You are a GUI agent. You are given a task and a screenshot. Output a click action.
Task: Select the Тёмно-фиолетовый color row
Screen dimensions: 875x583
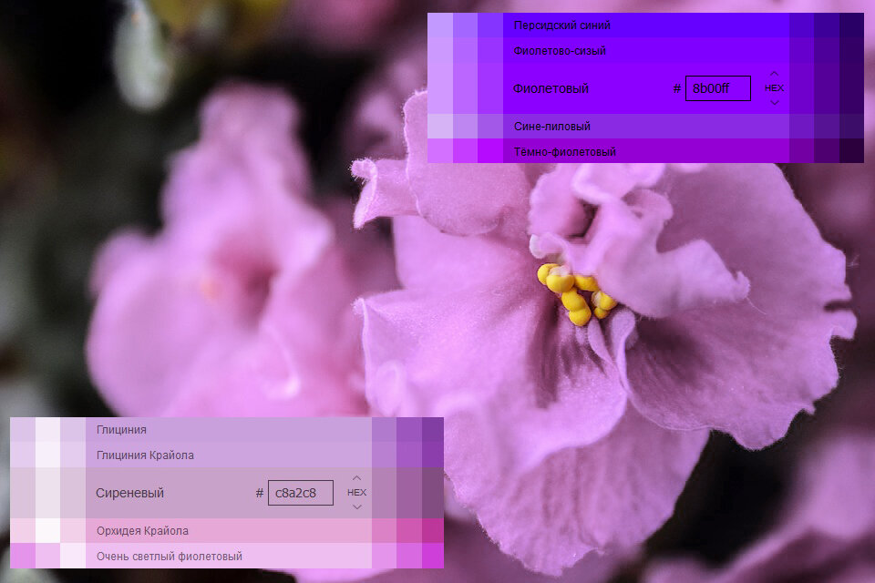[x=645, y=152]
